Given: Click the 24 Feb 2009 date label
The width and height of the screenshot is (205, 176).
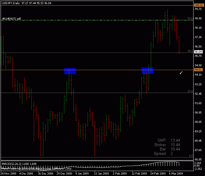Looking at the screenshot, I should coord(158,174).
